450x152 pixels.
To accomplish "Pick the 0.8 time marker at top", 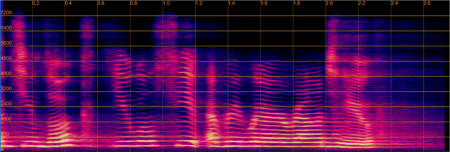I will click(x=133, y=3).
